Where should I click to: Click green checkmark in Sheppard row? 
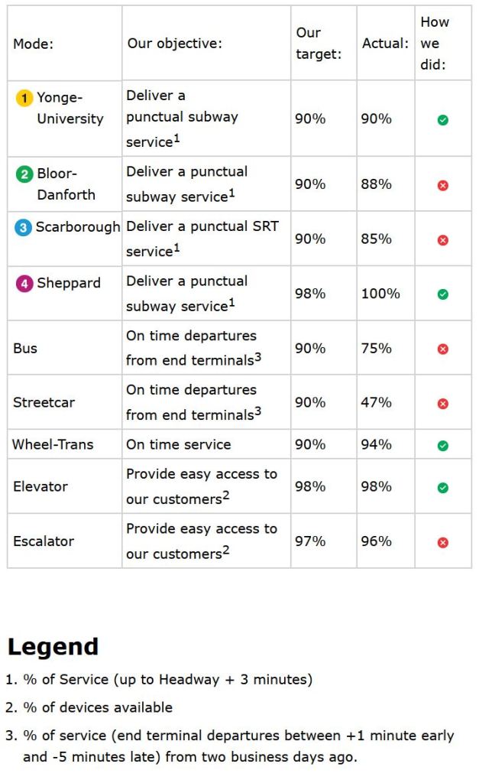pyautogui.click(x=442, y=294)
